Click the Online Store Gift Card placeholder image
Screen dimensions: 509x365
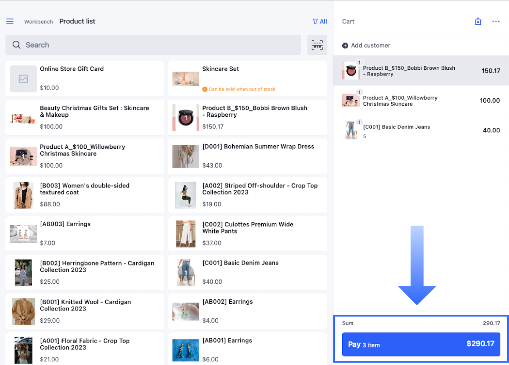23,79
